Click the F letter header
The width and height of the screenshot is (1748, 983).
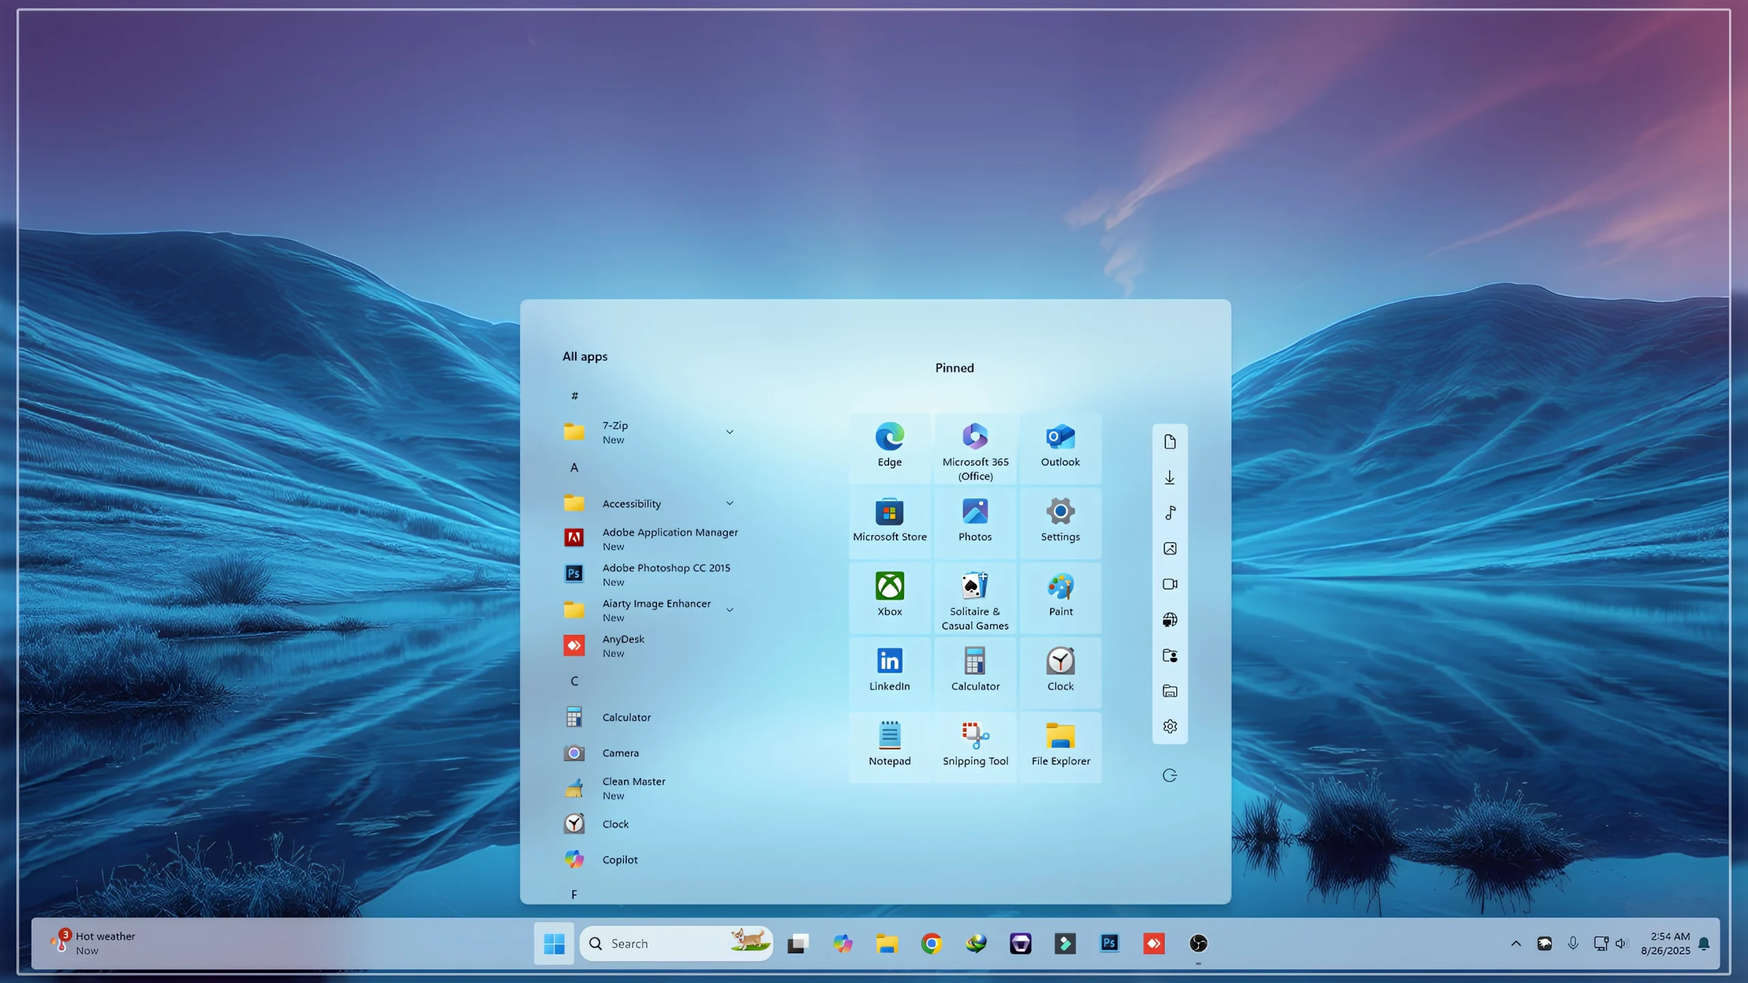[574, 894]
